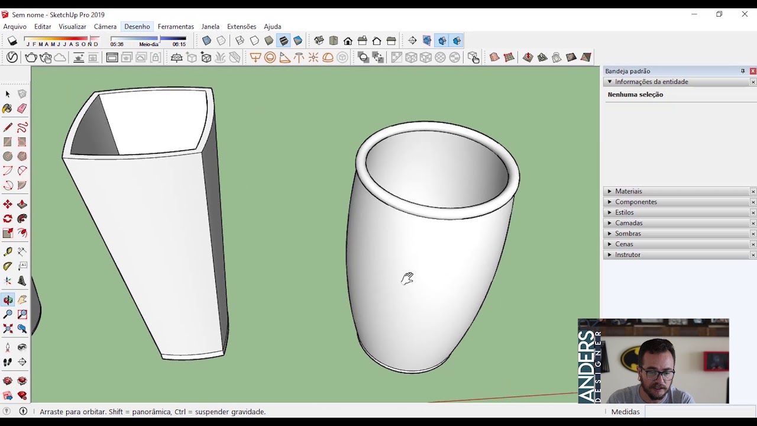Open the Câmera menu
The width and height of the screenshot is (757, 426).
(x=105, y=27)
